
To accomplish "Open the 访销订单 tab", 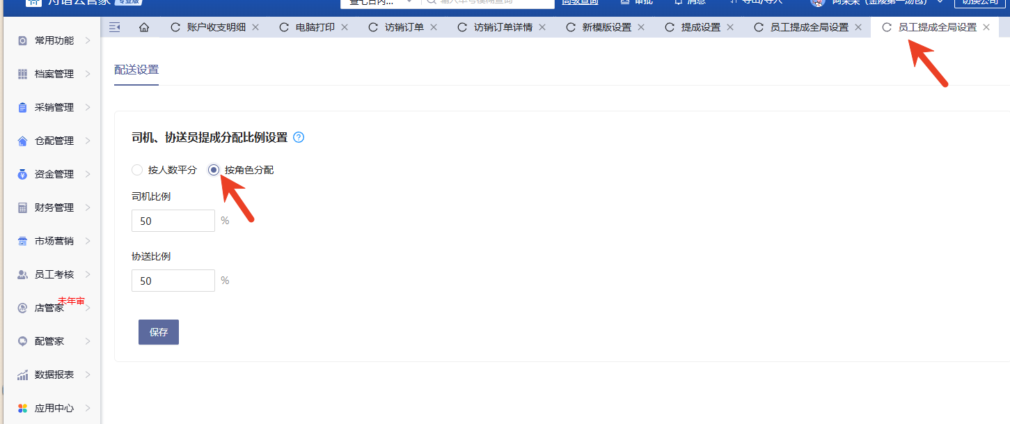I will point(404,27).
